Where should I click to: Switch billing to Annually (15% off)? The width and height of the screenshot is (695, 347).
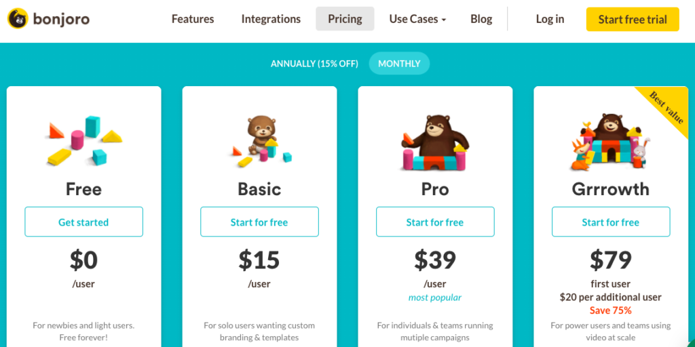tap(314, 63)
